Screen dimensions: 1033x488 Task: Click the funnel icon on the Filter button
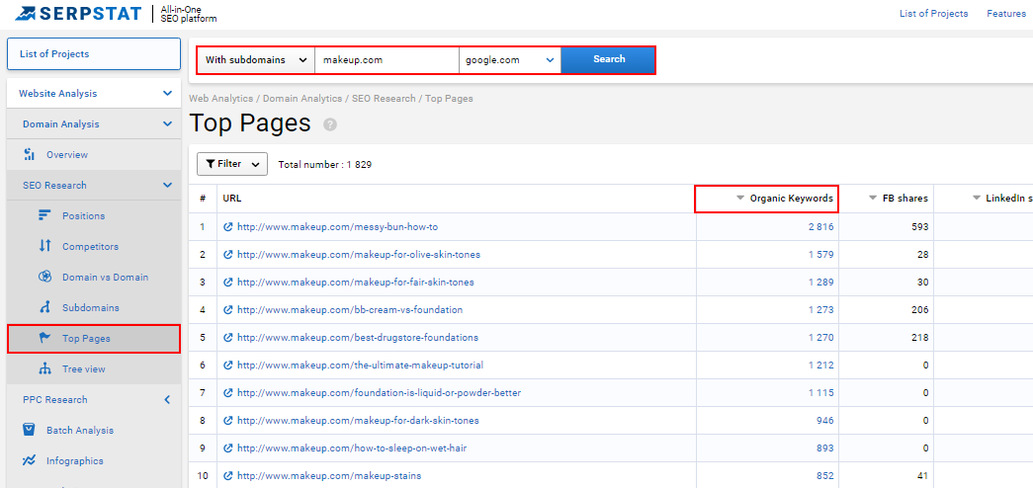pos(211,164)
